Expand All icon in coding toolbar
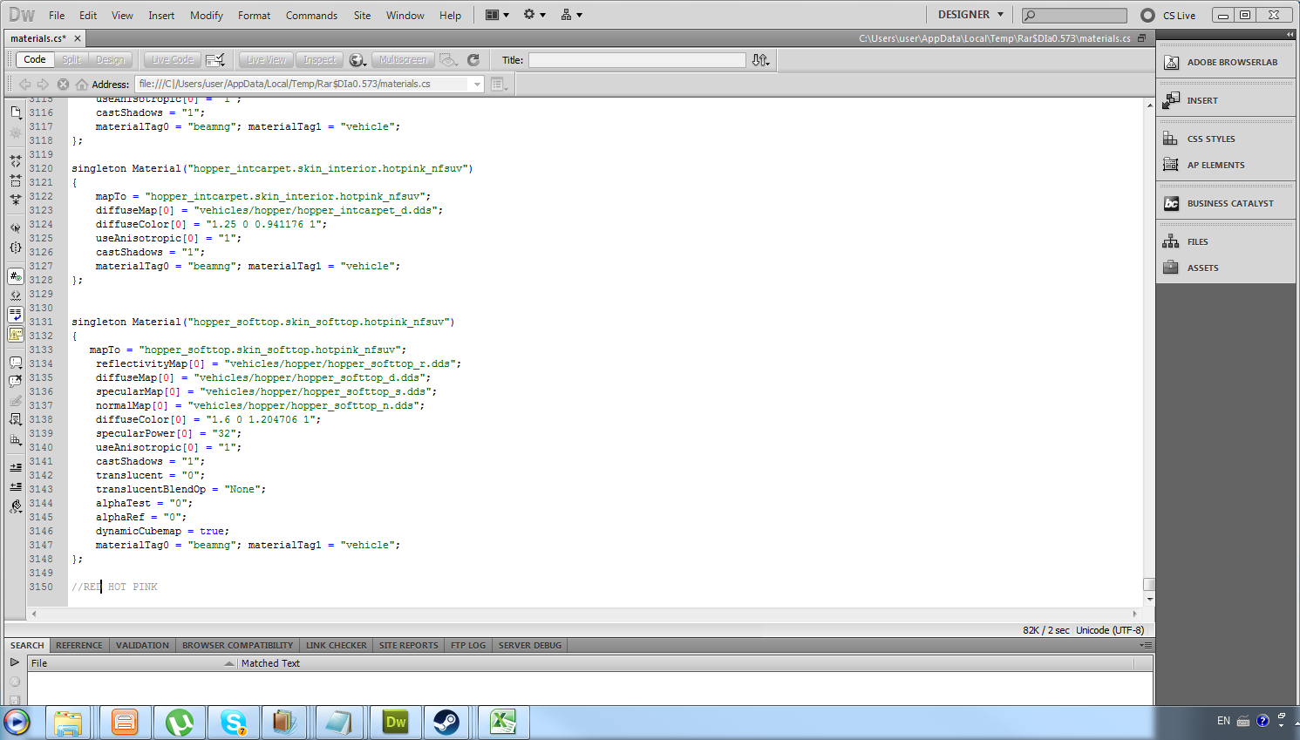 pyautogui.click(x=16, y=200)
